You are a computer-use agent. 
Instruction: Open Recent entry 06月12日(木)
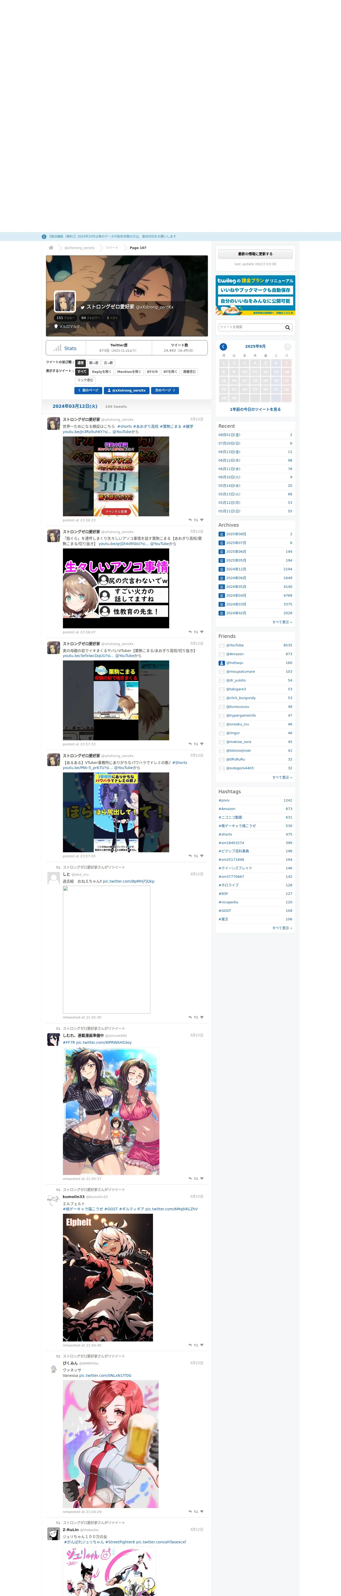255,460
